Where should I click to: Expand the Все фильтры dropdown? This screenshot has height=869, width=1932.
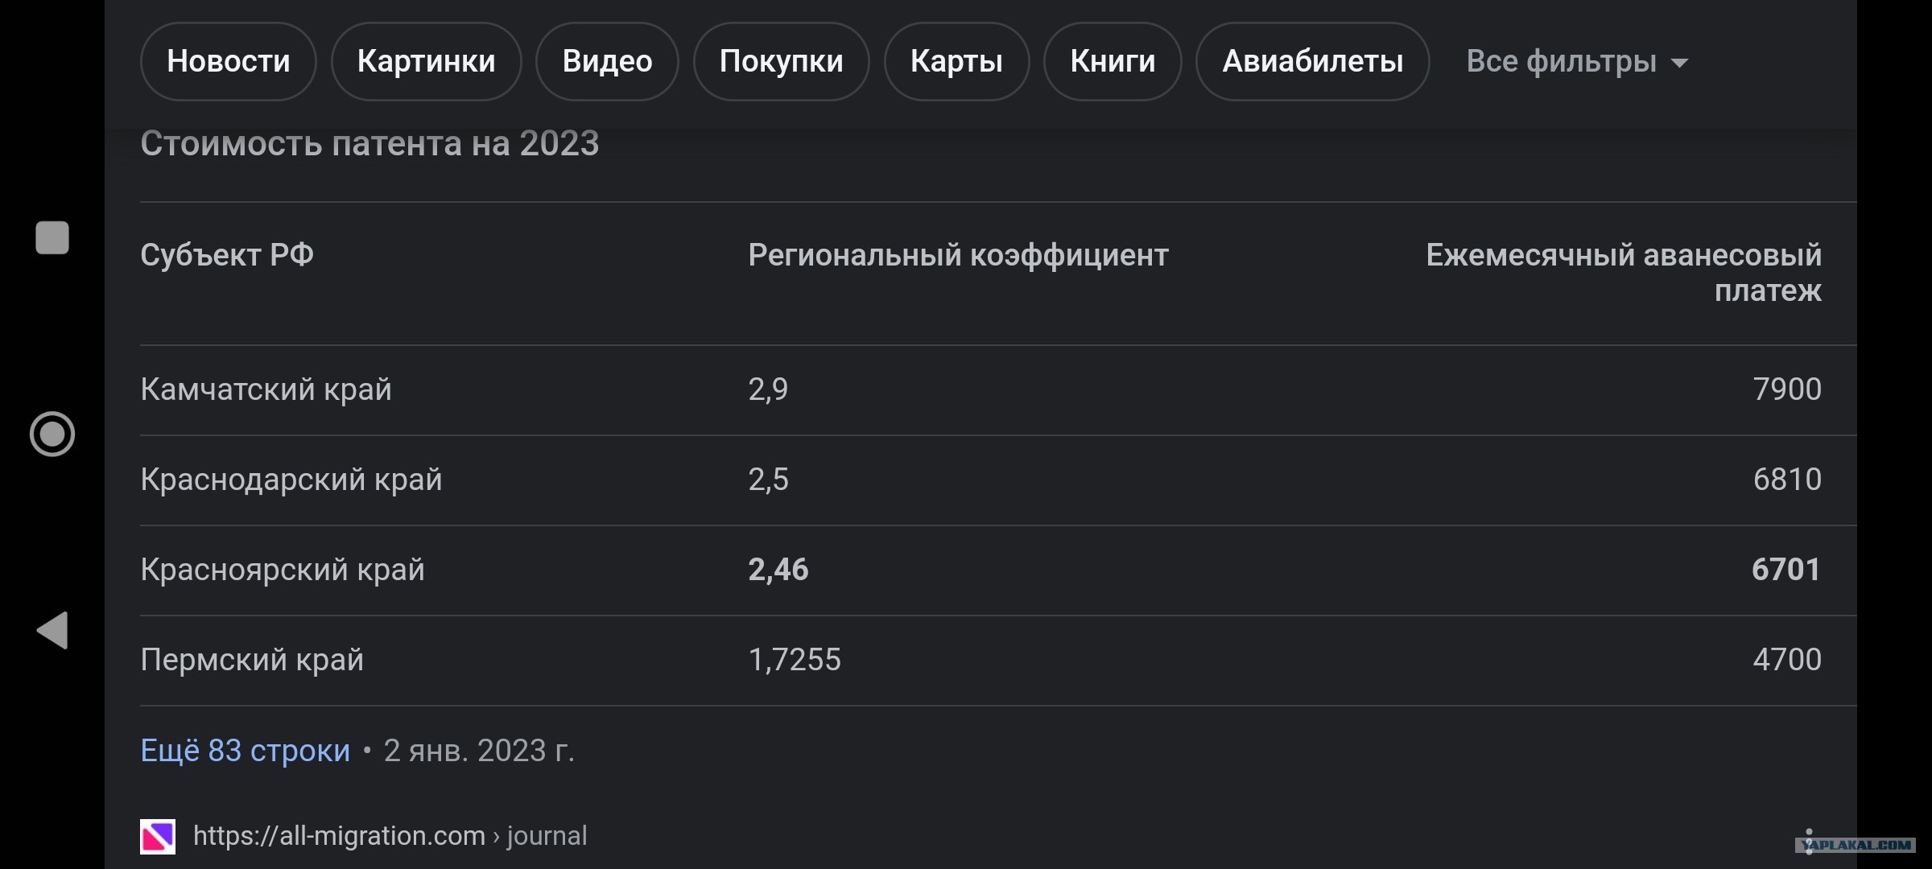[x=1577, y=61]
